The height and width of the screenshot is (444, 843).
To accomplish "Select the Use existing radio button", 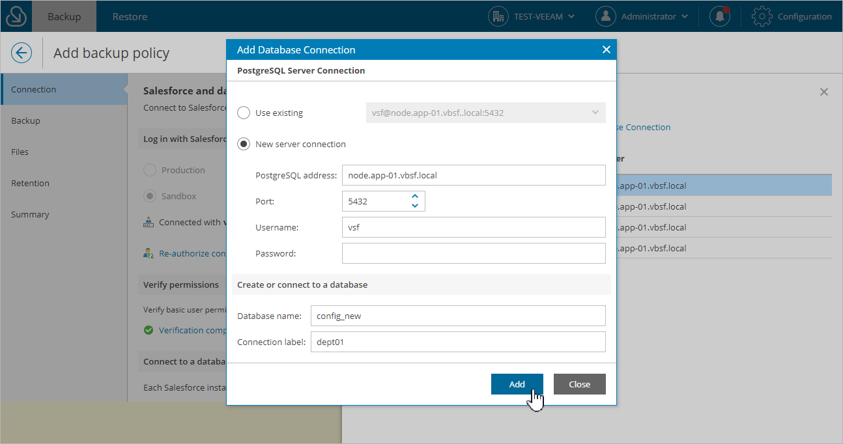I will coord(244,113).
